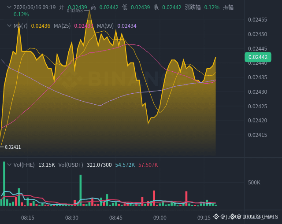Click the 09:00 time axis label
The image size is (282, 224).
[160, 218]
